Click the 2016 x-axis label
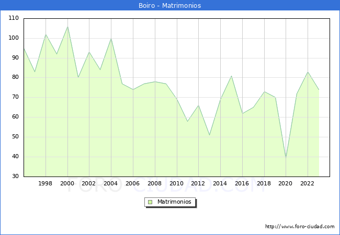Image resolution: width=340 pixels, height=235 pixels. pos(242,183)
